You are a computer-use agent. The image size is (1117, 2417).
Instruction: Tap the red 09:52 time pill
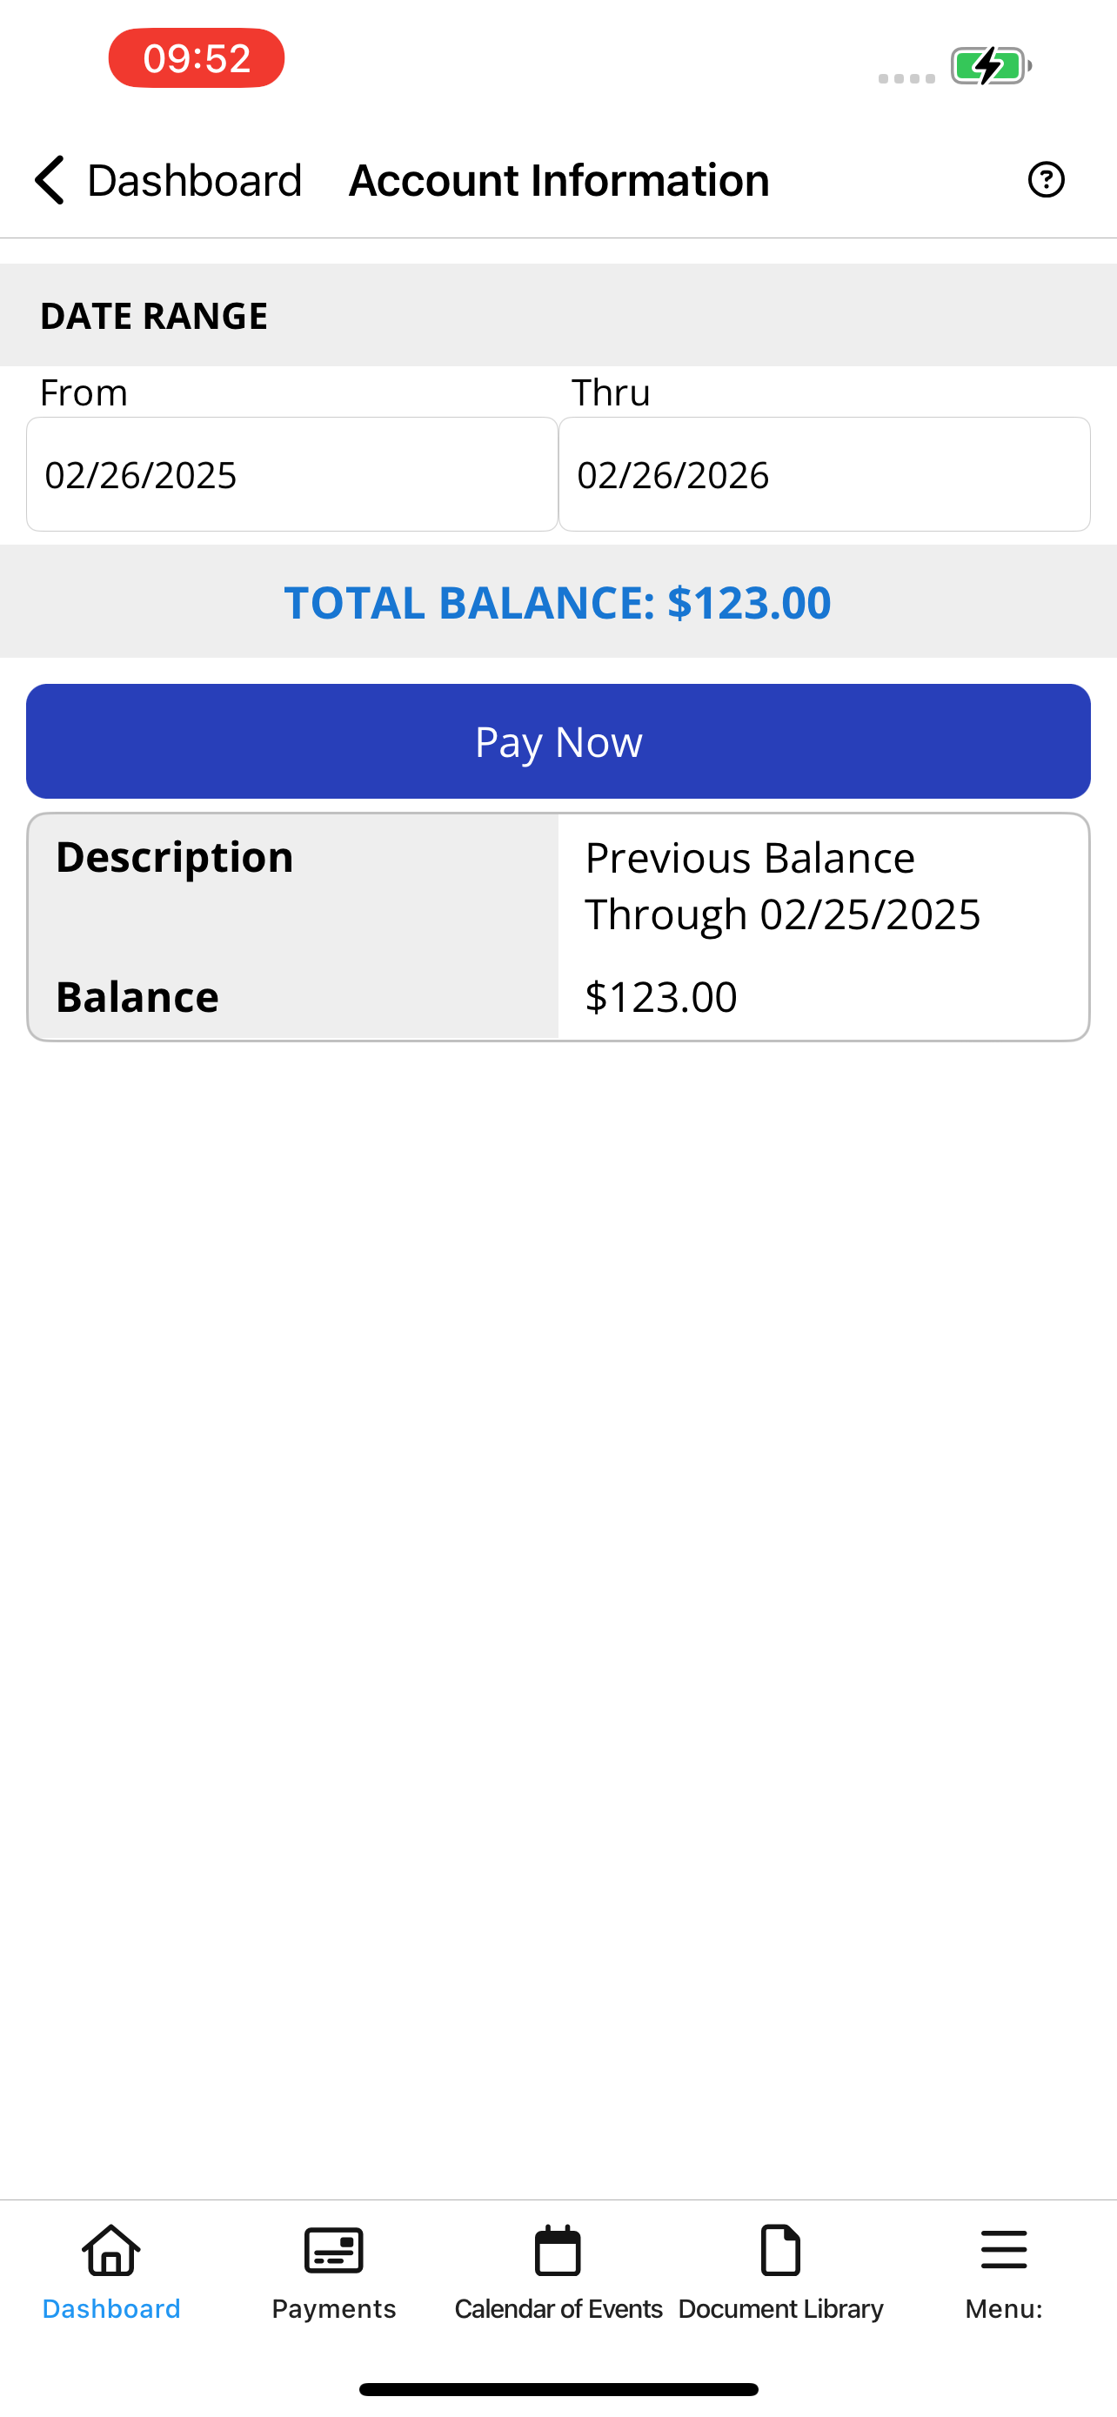coord(196,58)
